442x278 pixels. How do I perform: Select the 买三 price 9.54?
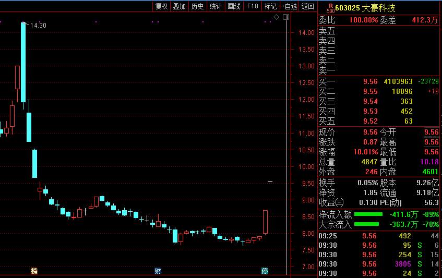(370, 101)
